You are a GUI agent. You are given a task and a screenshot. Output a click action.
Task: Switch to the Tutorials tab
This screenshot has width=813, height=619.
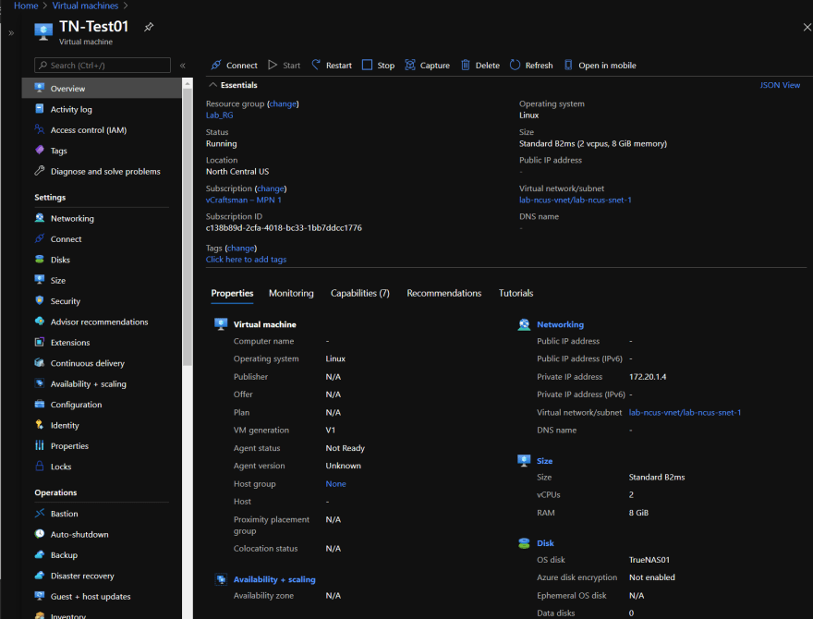tap(516, 294)
